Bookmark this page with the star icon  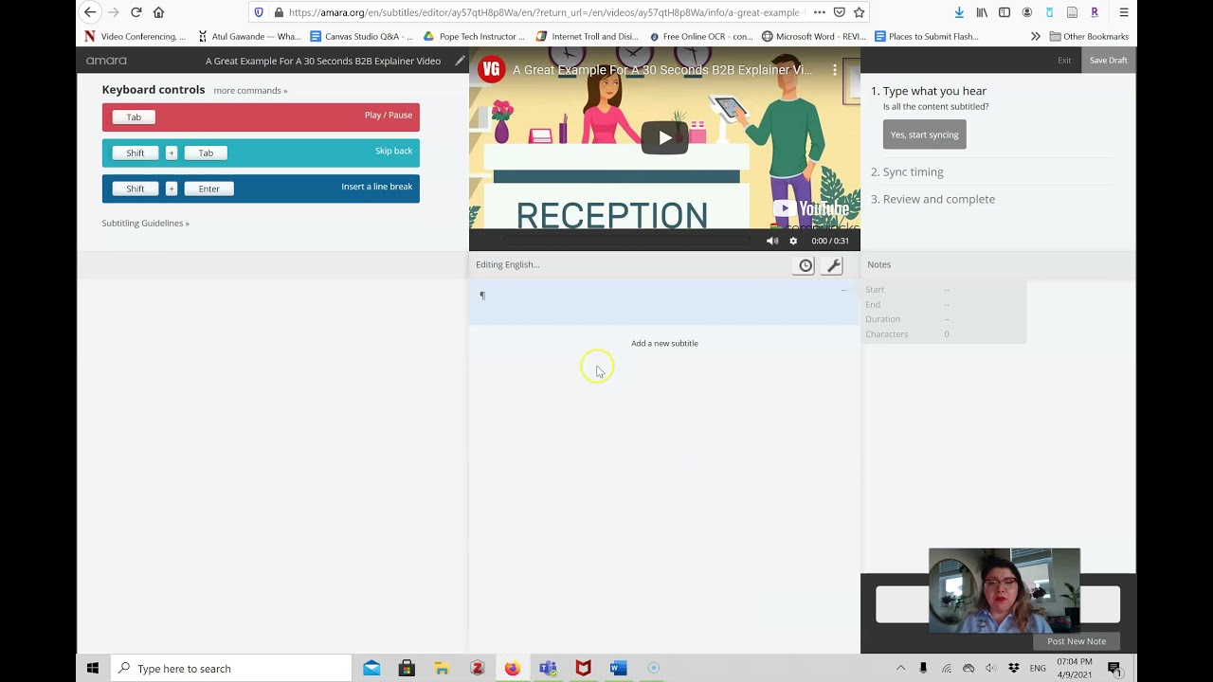[x=859, y=12]
